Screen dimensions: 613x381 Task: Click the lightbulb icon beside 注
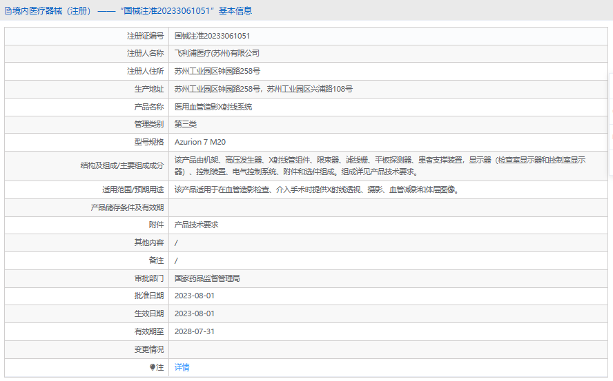[153, 368]
